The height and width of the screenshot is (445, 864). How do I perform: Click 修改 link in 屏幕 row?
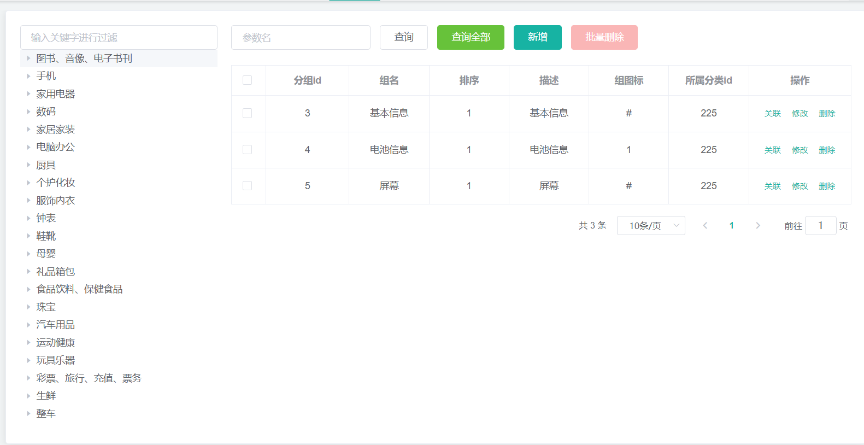800,186
